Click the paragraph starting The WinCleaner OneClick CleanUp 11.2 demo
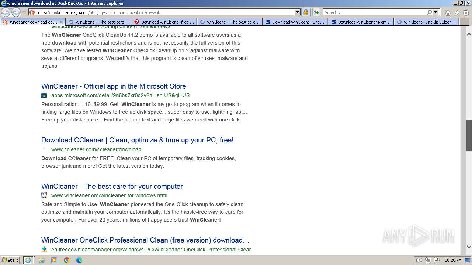This screenshot has width=472, height=265. pos(145,50)
